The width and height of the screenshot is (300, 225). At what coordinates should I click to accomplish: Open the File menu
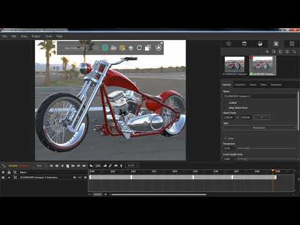pos(4,36)
